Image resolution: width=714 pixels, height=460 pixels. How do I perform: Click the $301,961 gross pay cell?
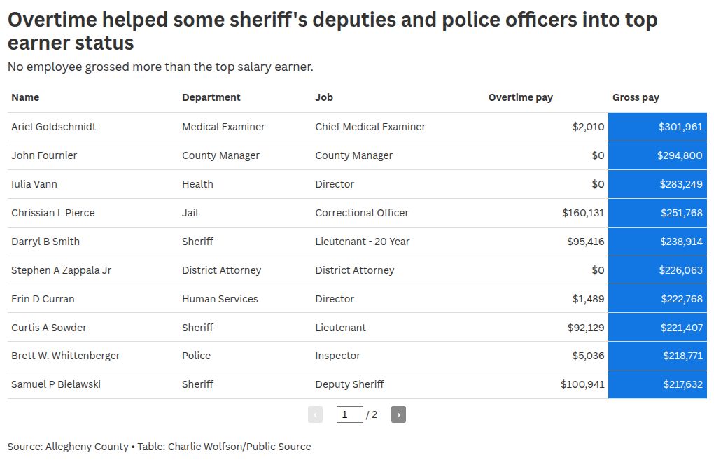(680, 127)
